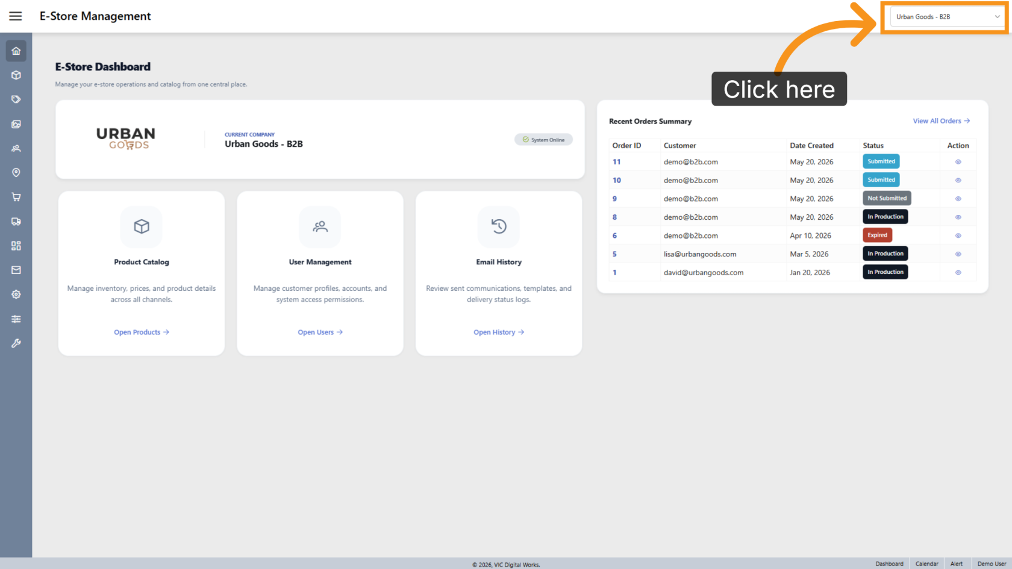Screen dimensions: 1012x569
Task: Click Open Users link
Action: [x=320, y=332]
